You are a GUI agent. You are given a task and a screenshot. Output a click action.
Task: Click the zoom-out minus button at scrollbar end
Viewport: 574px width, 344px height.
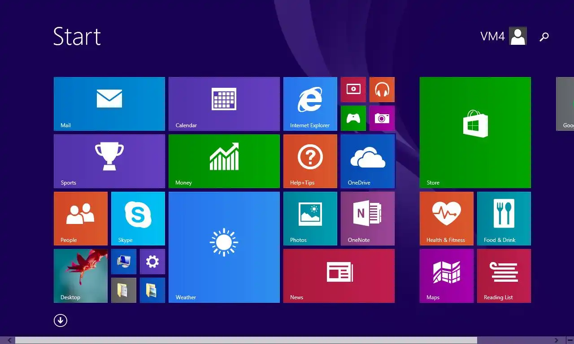click(x=570, y=340)
